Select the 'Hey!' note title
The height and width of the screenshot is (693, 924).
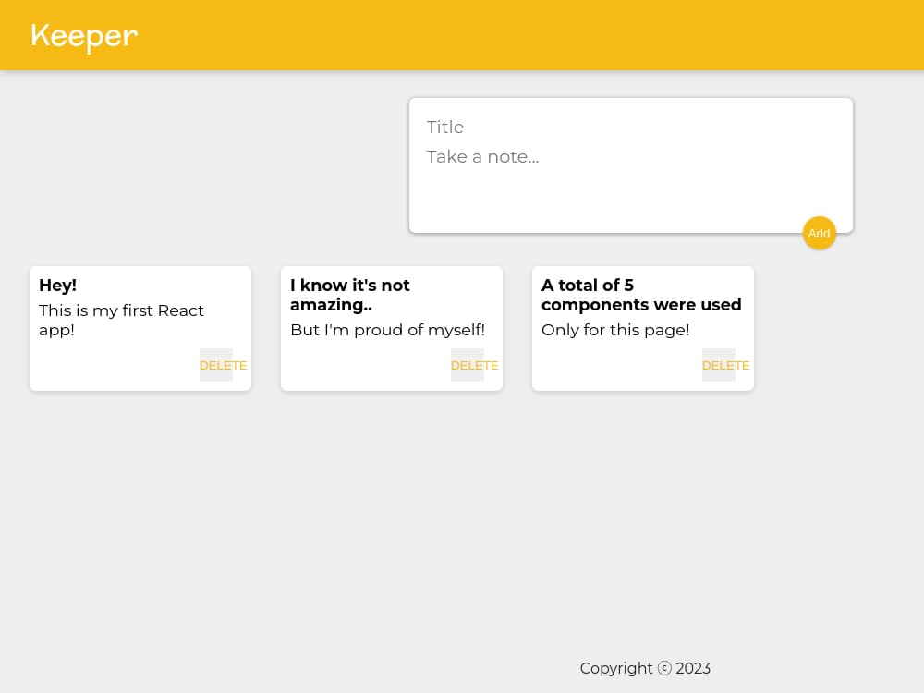point(57,286)
